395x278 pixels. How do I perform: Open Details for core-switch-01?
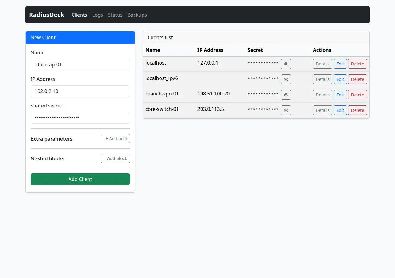click(x=322, y=110)
